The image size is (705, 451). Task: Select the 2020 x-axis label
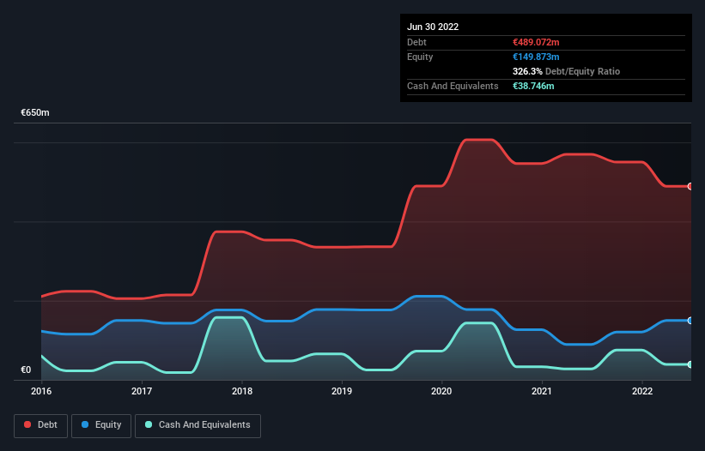coord(441,391)
